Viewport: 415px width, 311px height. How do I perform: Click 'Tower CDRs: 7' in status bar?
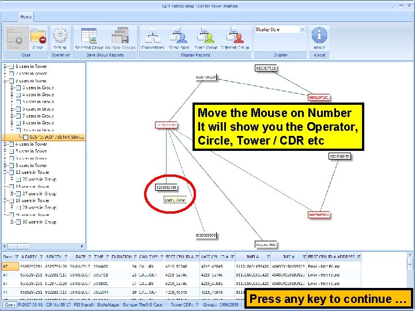coord(184,305)
